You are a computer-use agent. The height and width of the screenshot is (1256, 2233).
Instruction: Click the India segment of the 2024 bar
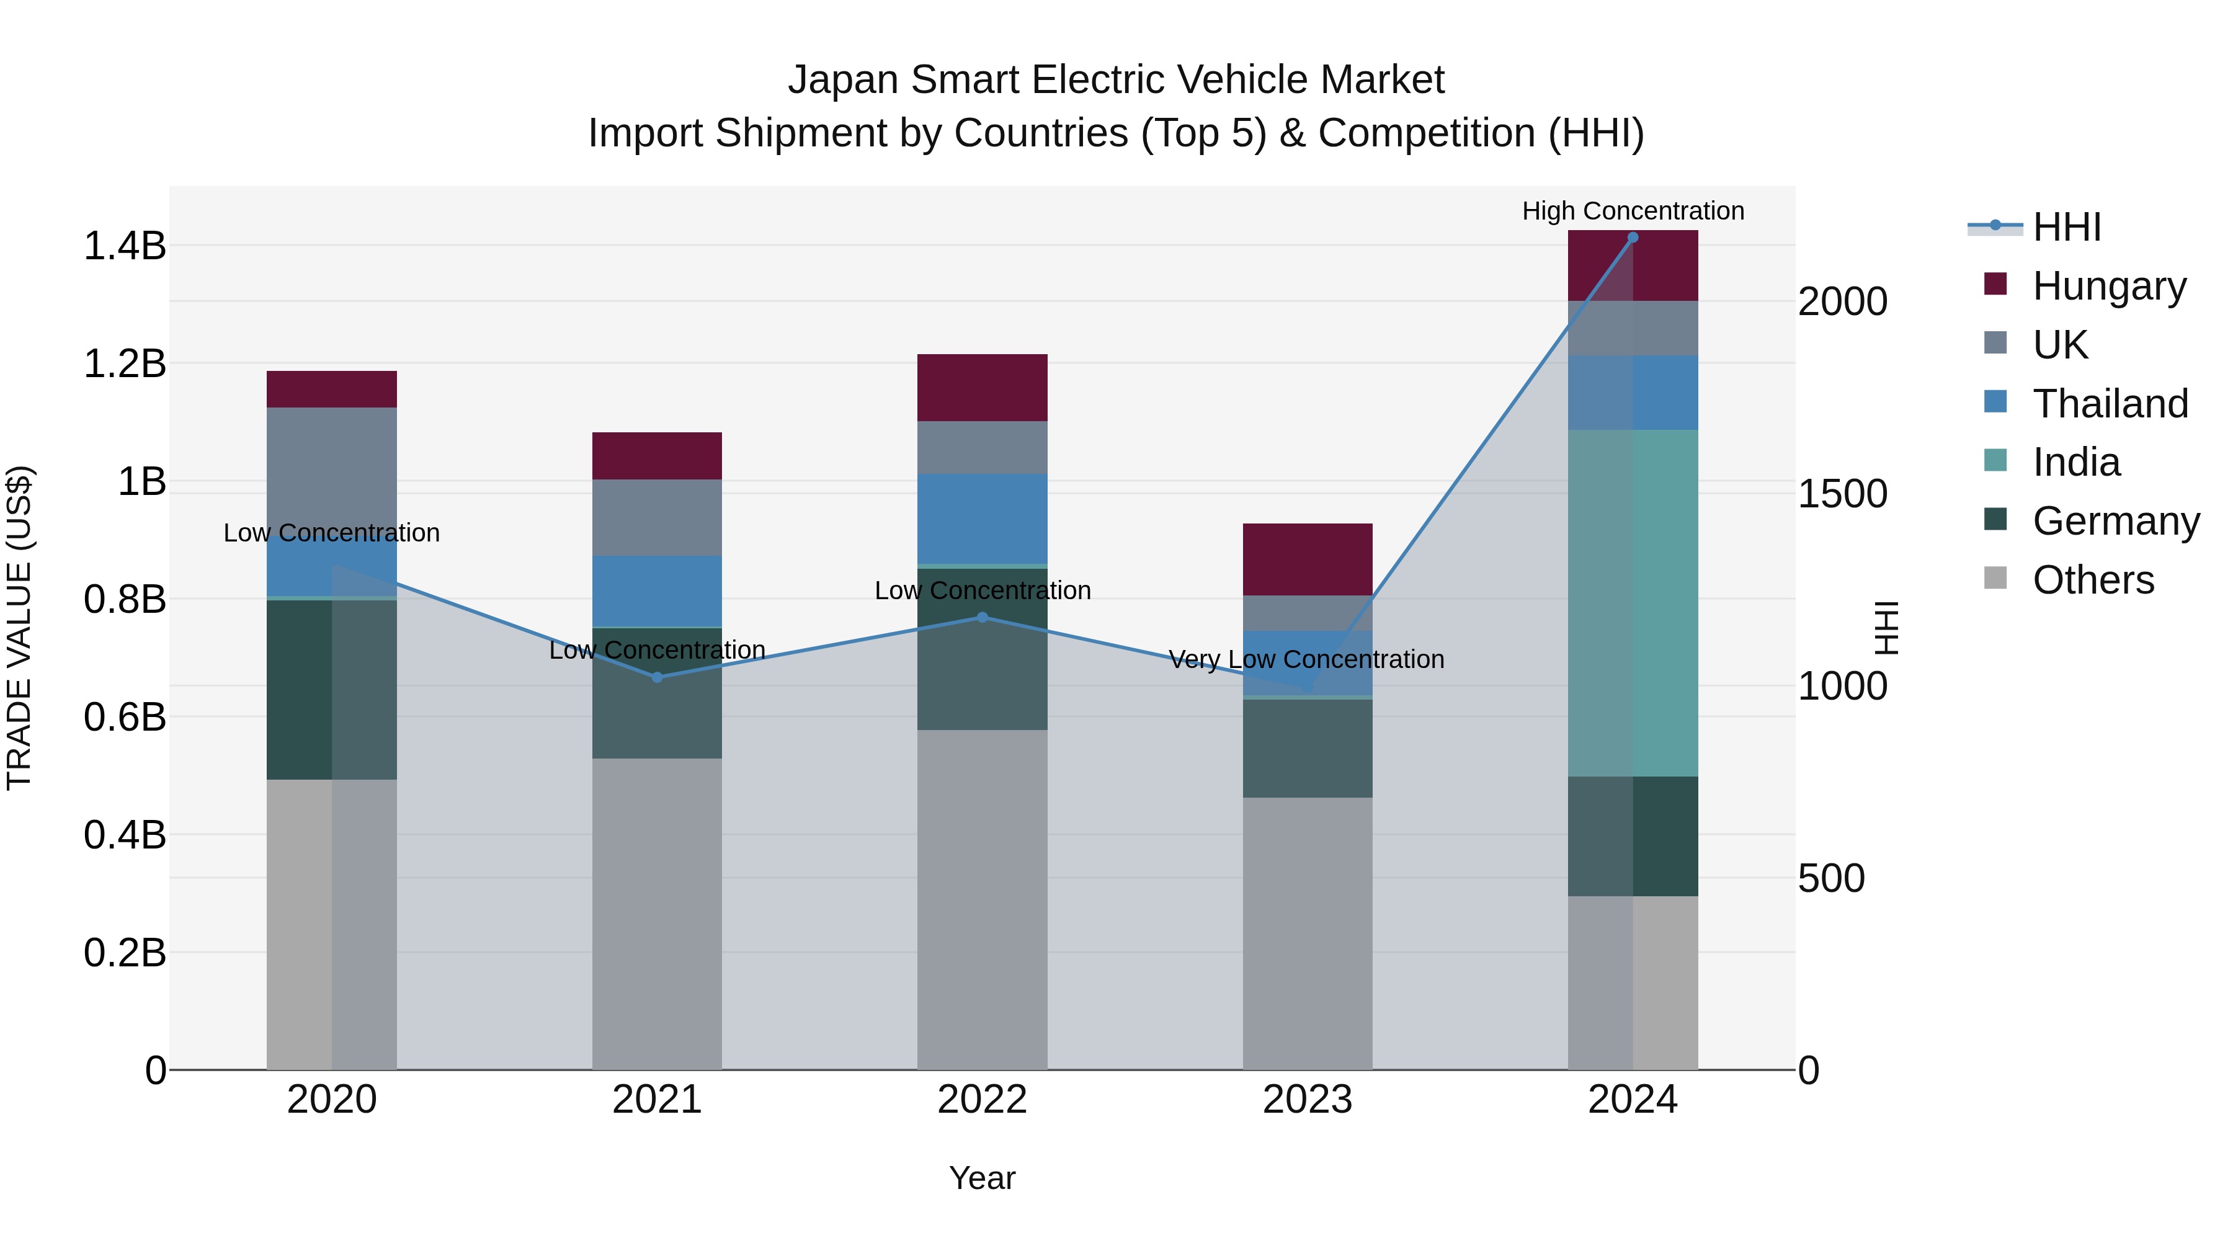[1633, 604]
